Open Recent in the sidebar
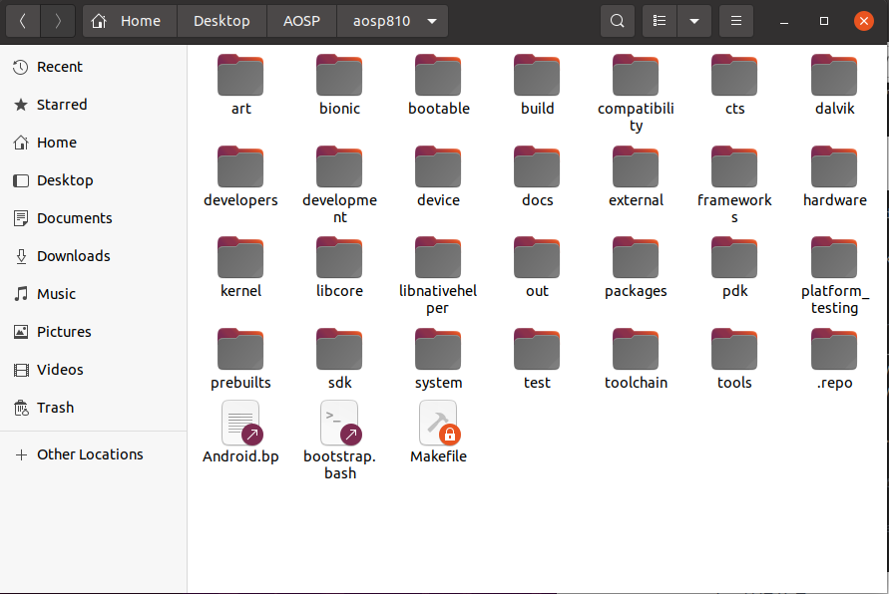 point(94,67)
